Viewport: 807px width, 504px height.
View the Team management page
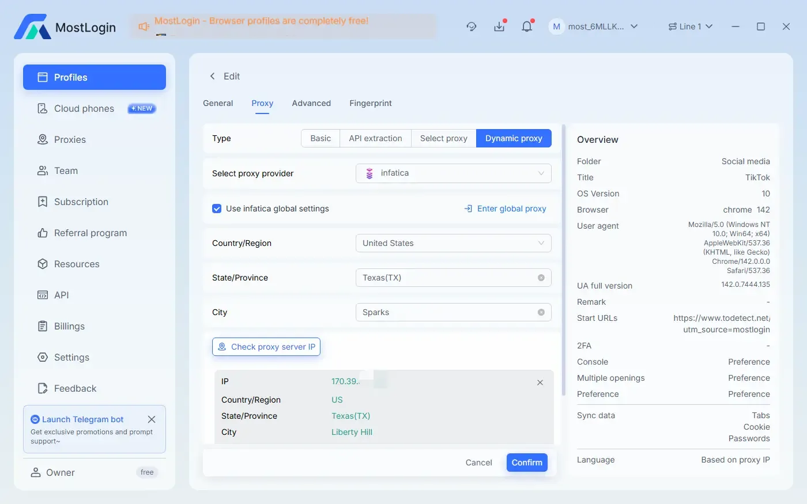click(66, 170)
